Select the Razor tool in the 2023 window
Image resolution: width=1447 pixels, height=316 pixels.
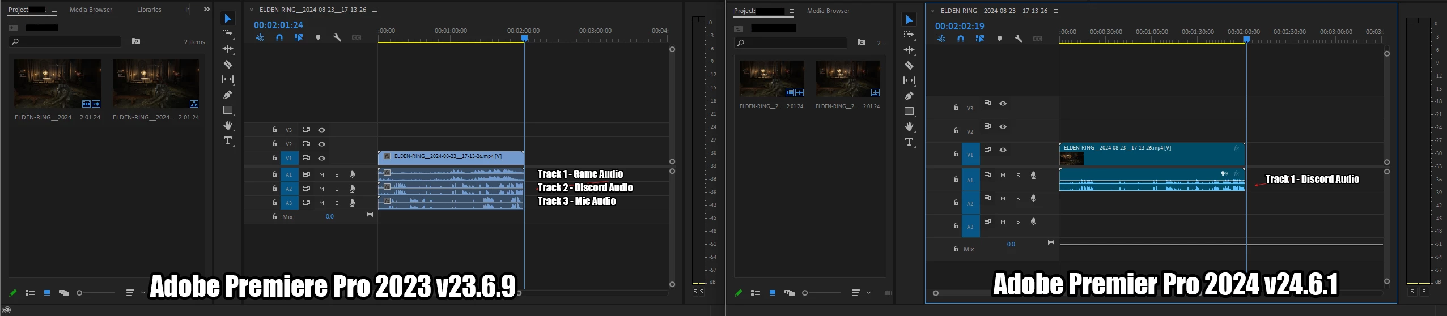point(228,64)
